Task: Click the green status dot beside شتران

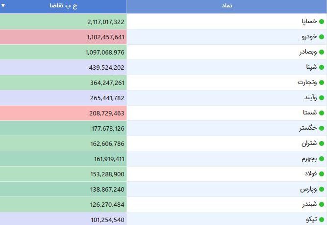Action: 322,143
